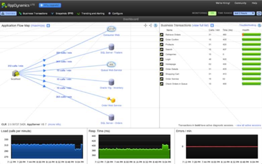Click the Retrieve Orders health bar
This screenshot has height=164, width=262.
[251, 35]
